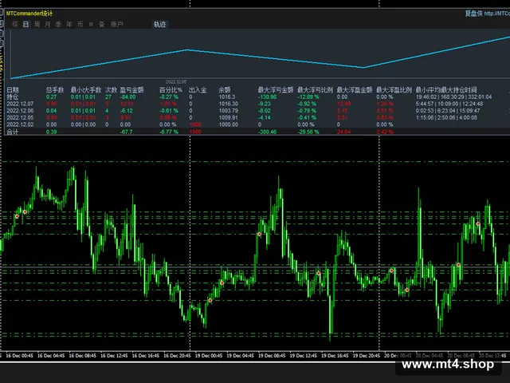This screenshot has height=383, width=510.
Task: Click the 19 Dec 20:45 time axis label
Action: click(x=367, y=356)
